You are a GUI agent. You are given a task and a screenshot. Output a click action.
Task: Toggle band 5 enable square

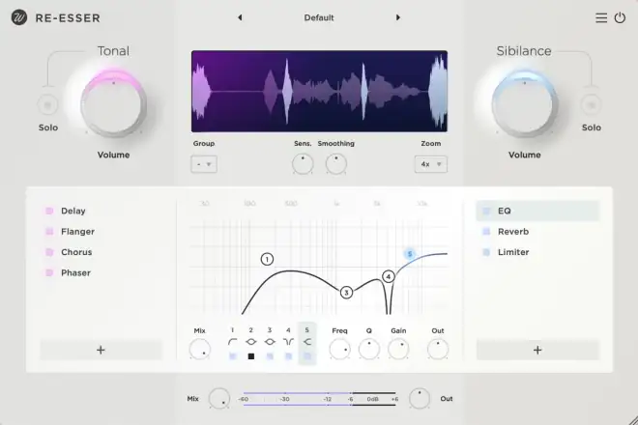tap(307, 356)
